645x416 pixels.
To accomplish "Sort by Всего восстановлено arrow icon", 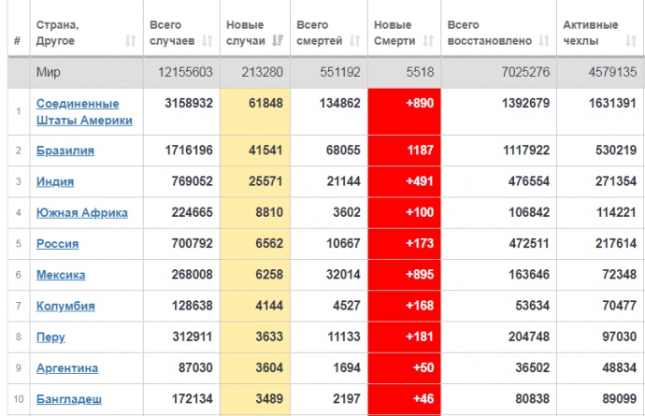I will pyautogui.click(x=543, y=41).
